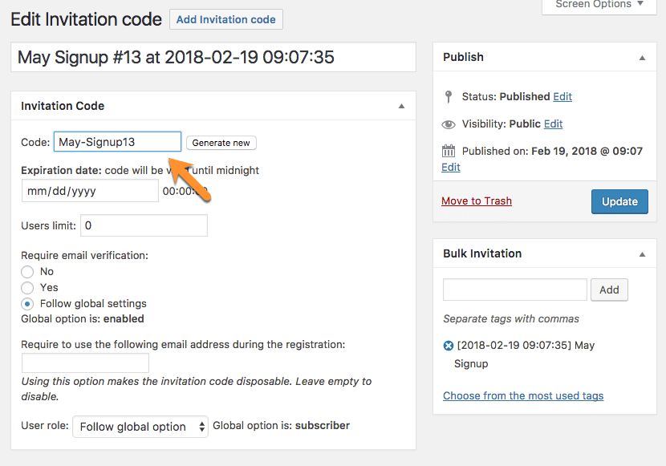Click Move to Trash link

[x=477, y=201]
